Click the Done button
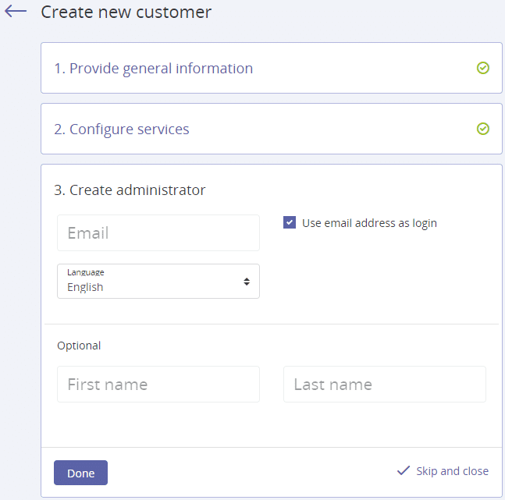The height and width of the screenshot is (500, 505). click(x=80, y=473)
